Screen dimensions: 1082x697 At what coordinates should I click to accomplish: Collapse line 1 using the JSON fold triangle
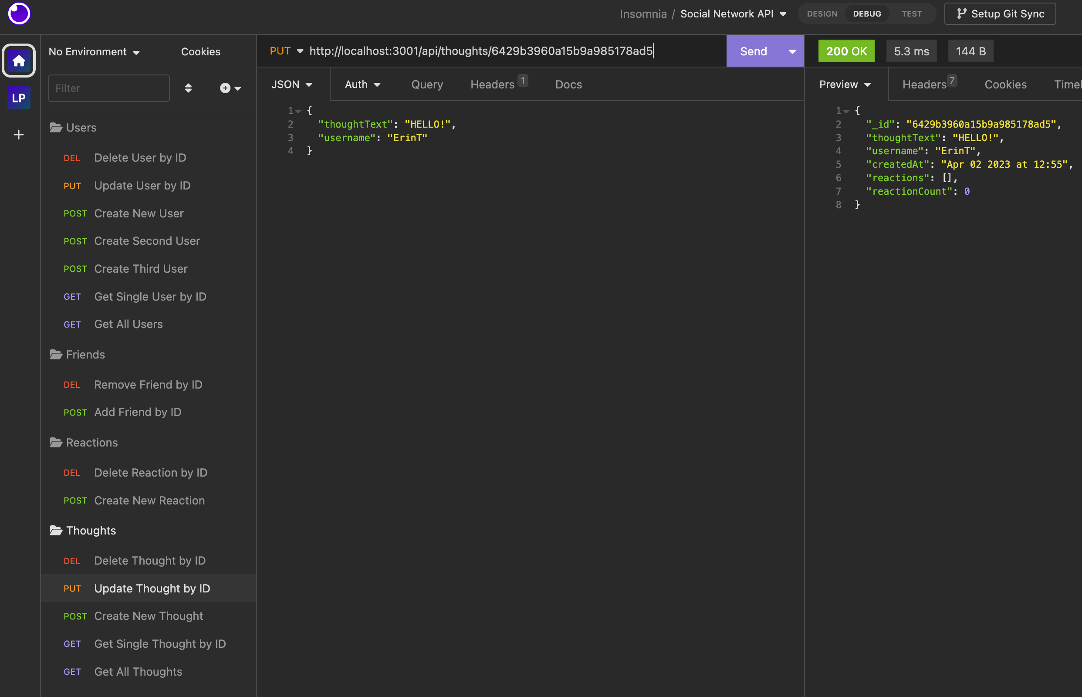(299, 111)
